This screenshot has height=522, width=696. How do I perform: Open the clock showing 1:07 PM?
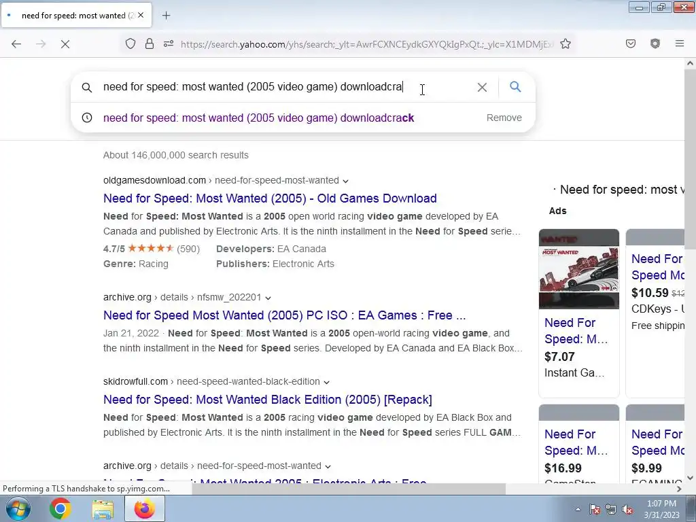(x=661, y=509)
